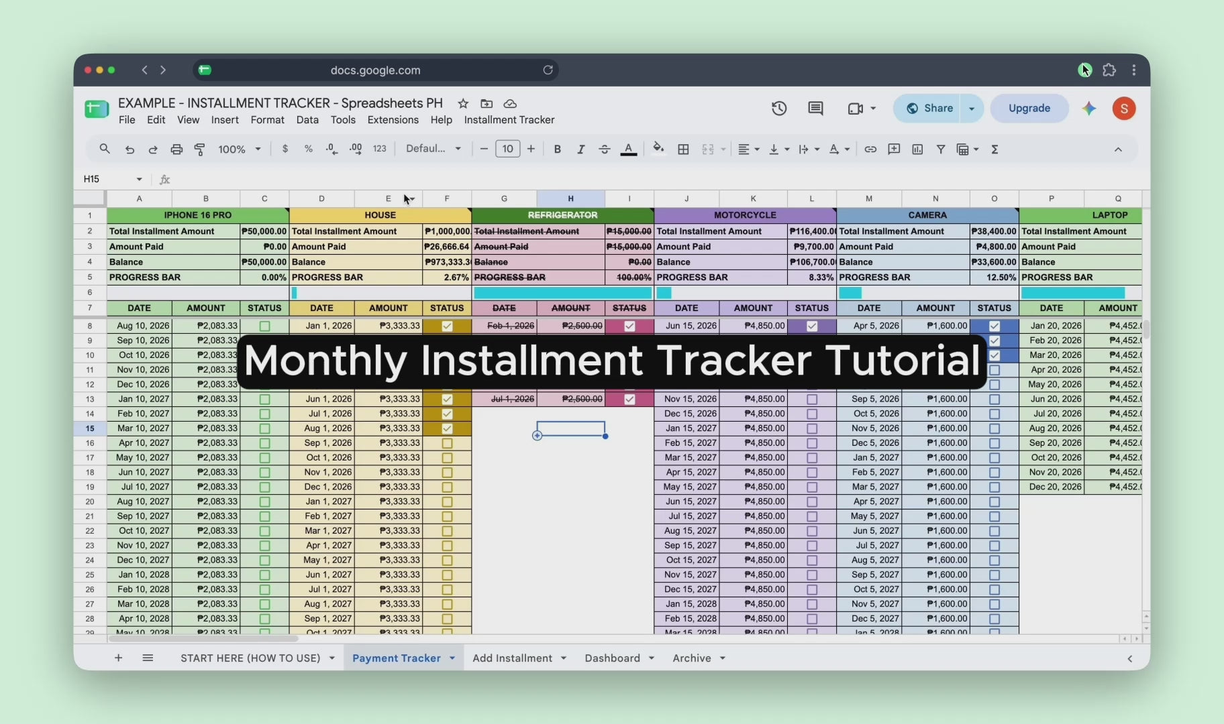The height and width of the screenshot is (724, 1224).
Task: Decrease decimal places
Action: tap(331, 149)
